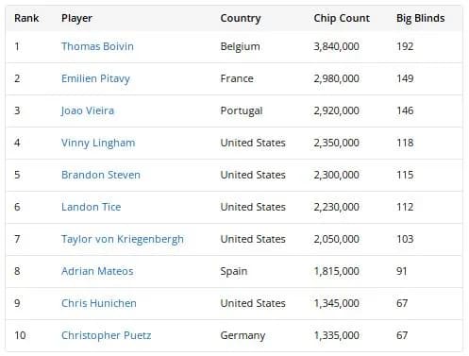The width and height of the screenshot is (469, 356).
Task: Open Emilien Pitavy player profile
Action: (95, 78)
